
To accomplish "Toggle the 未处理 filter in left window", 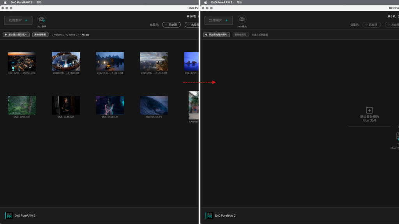I will (x=192, y=24).
